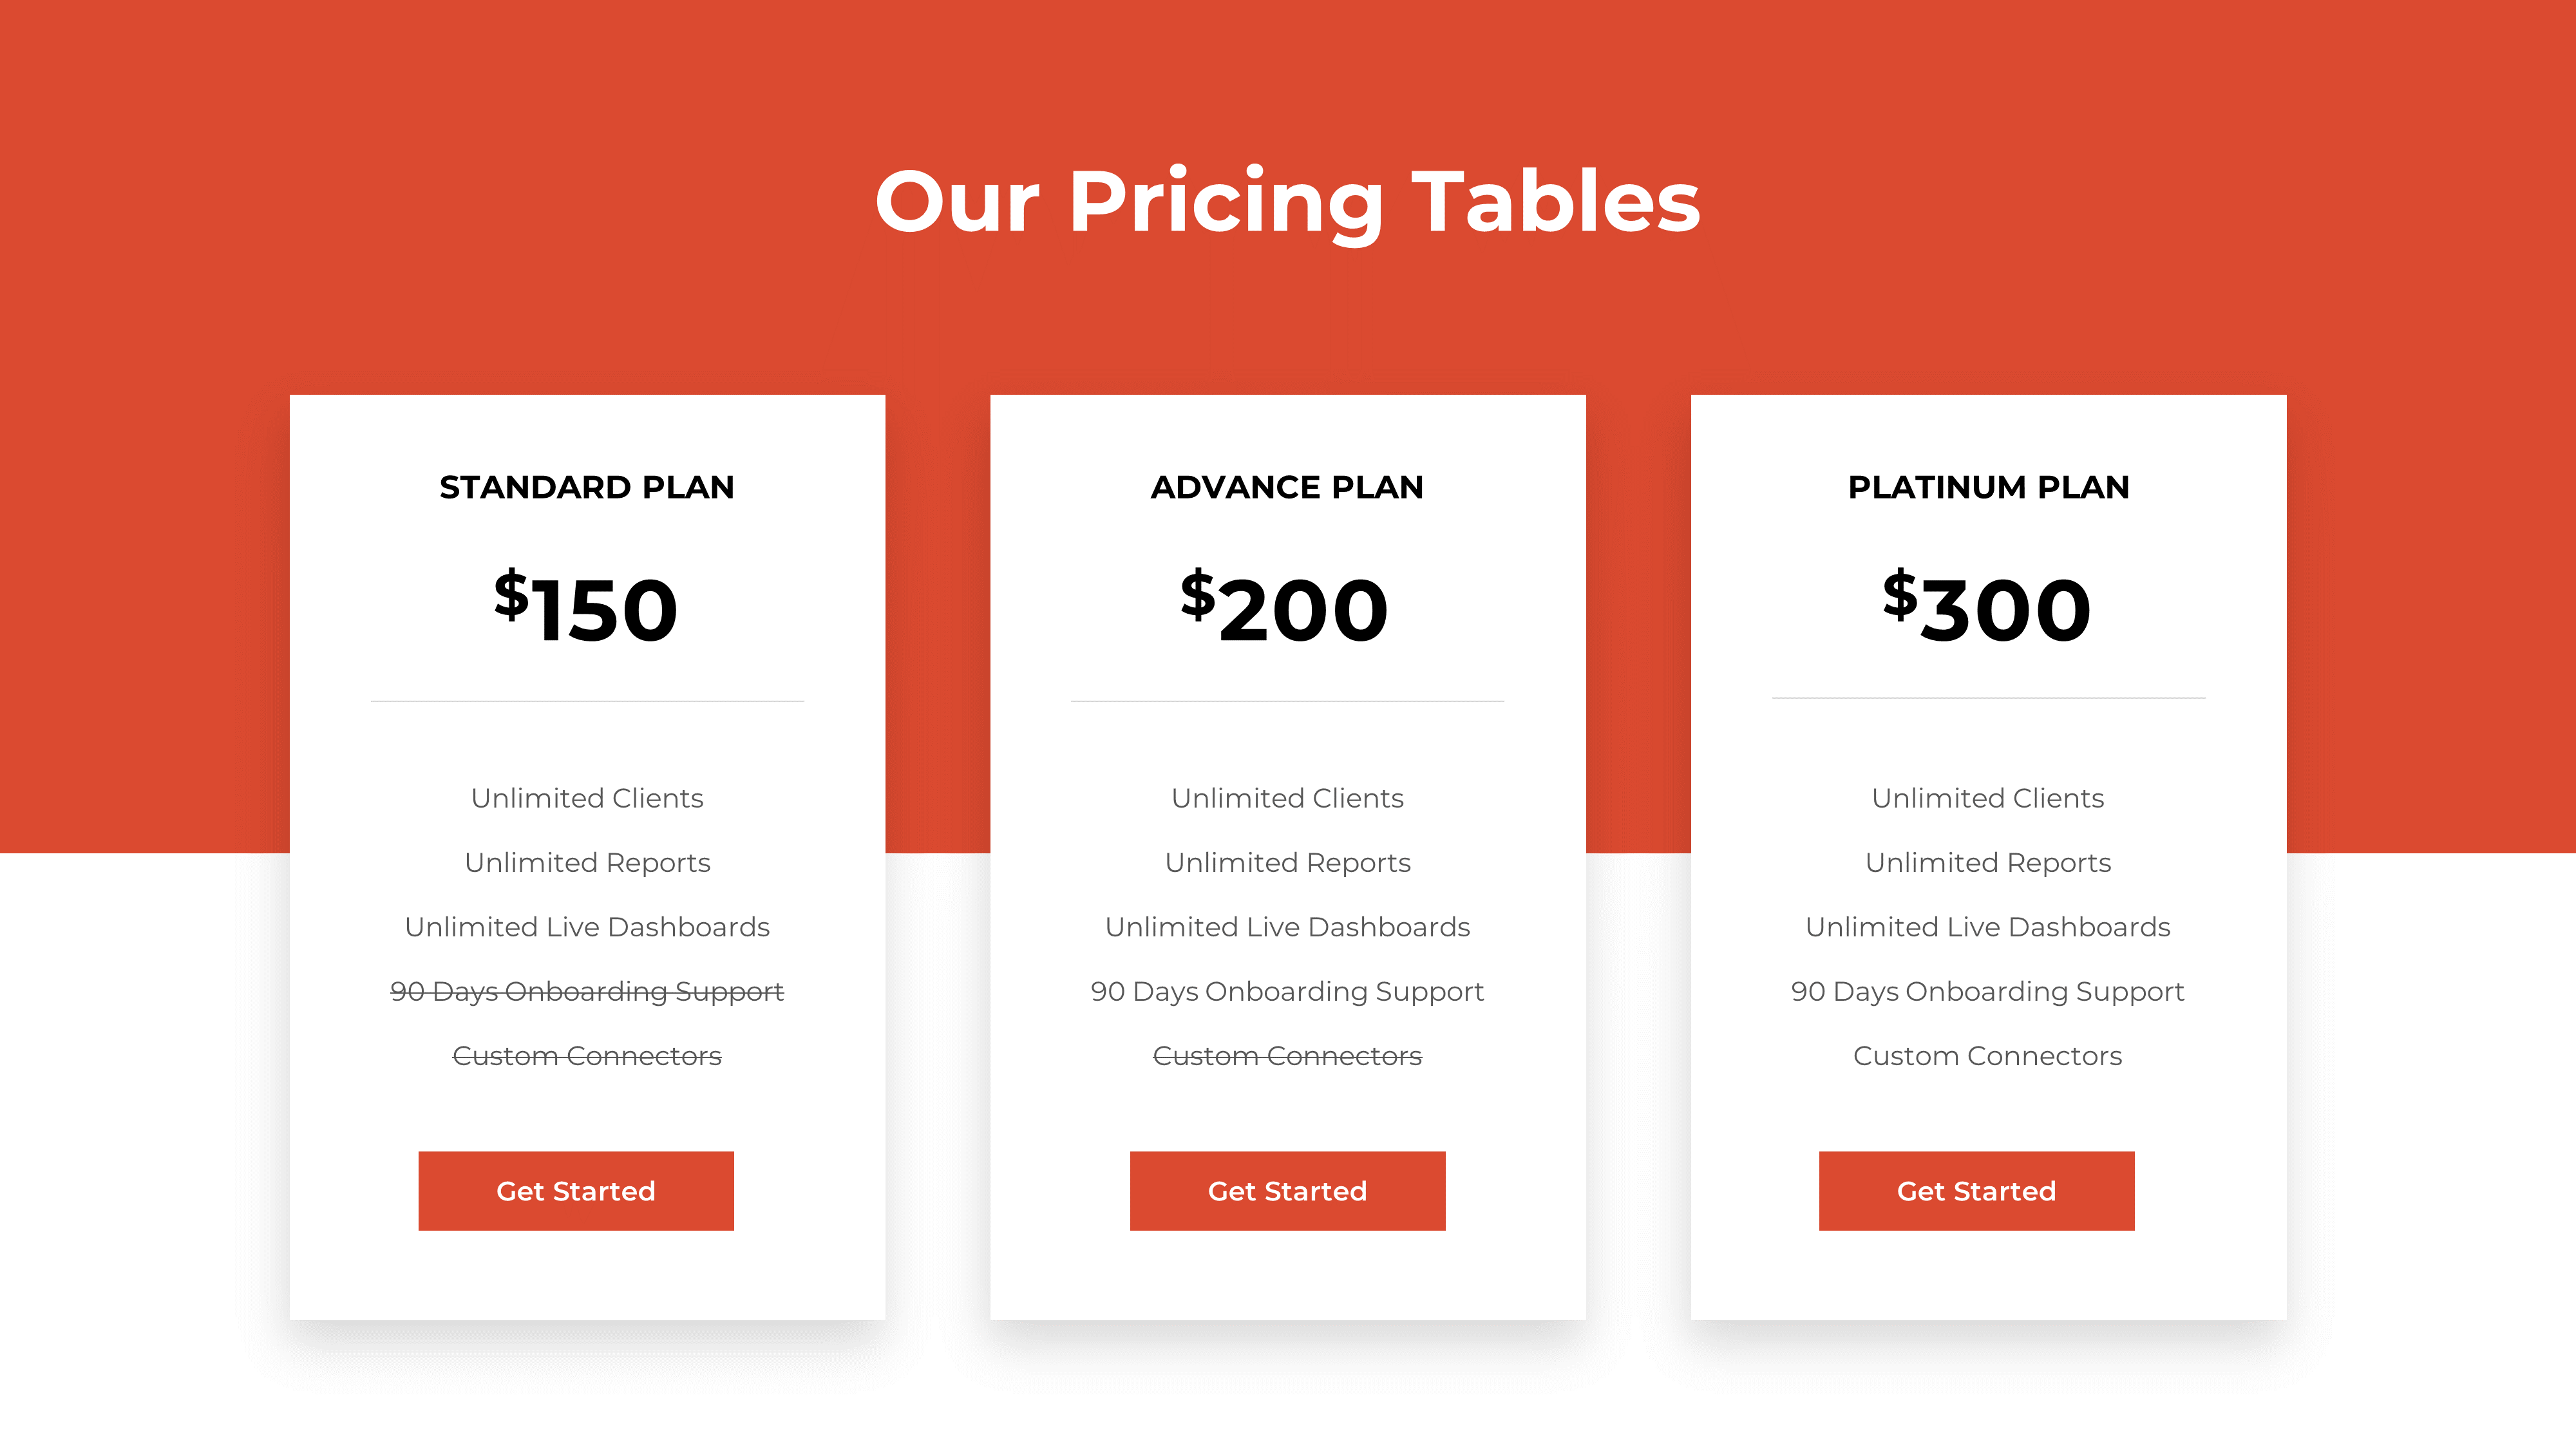Click Unlimited Reports in the Advance Plan
This screenshot has width=2576, height=1449.
pyautogui.click(x=1287, y=862)
